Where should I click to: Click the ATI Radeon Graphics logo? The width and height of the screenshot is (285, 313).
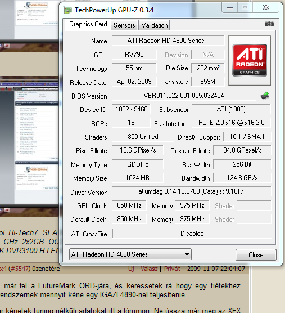(x=250, y=60)
